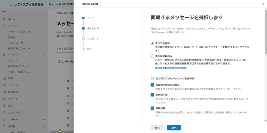This screenshot has height=133, width=267.
Task: Click the 設定 gear icon in sidebar
Action: click(x=4, y=106)
